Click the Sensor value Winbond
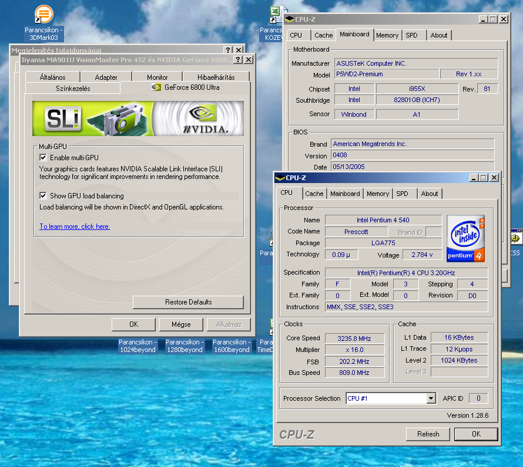 [x=354, y=114]
